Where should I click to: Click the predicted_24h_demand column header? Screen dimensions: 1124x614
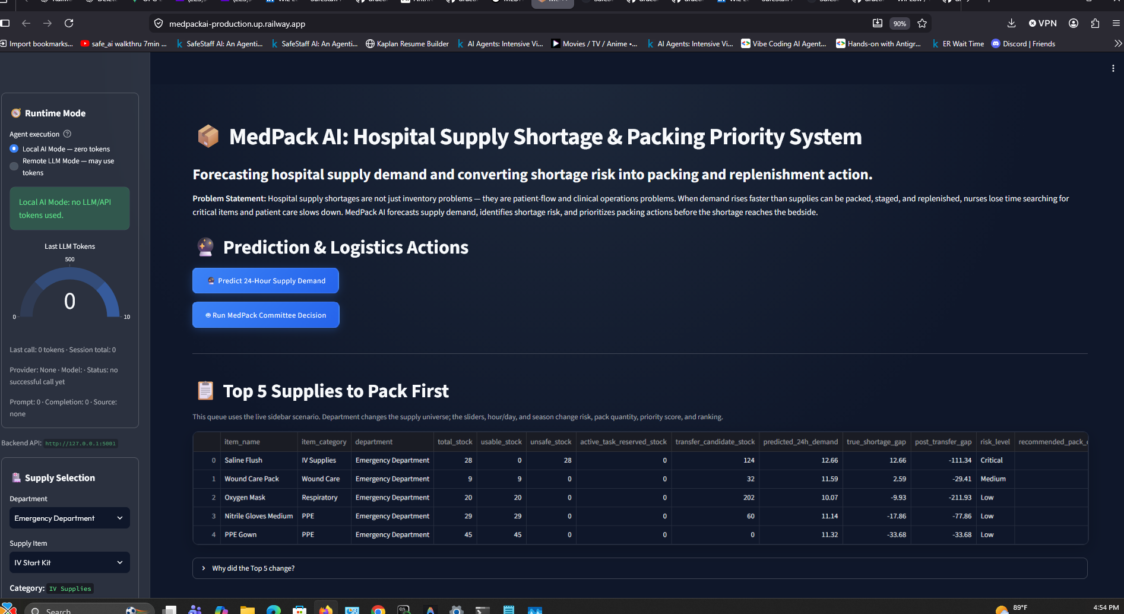800,442
